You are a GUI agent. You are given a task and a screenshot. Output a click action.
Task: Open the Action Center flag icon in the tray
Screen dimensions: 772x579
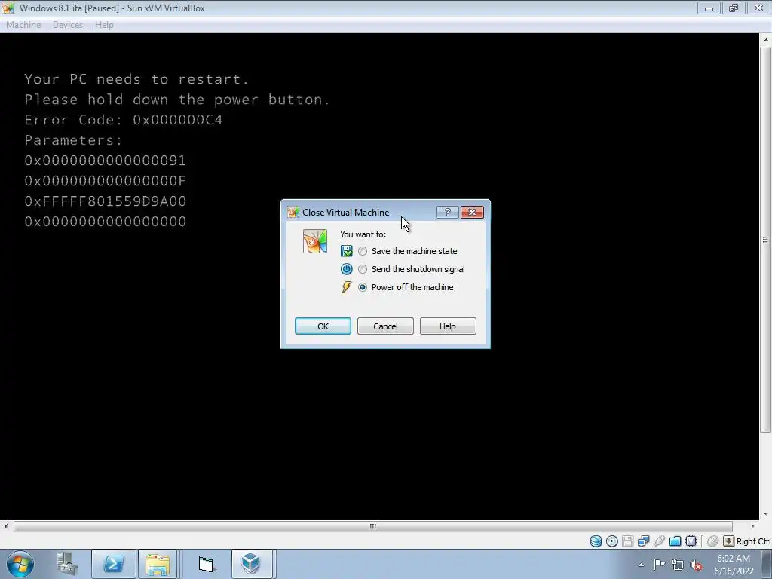[659, 565]
